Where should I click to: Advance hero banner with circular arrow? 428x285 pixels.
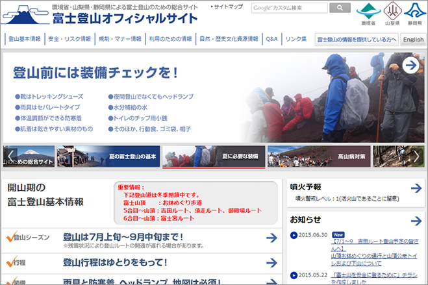pos(411,65)
